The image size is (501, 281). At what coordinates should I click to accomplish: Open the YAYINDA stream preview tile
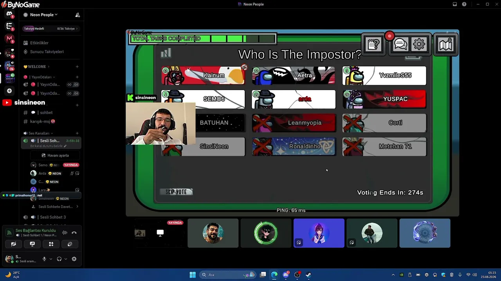160,233
